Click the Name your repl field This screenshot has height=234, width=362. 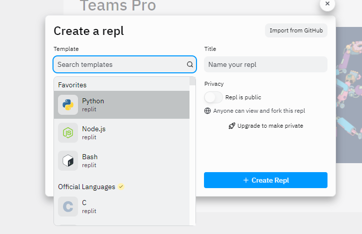pos(265,64)
